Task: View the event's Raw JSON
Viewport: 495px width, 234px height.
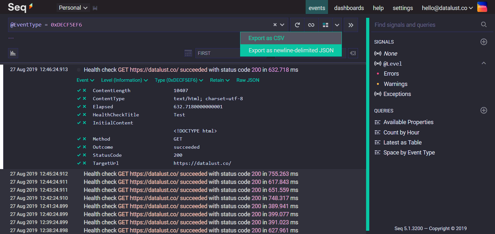Action: [248, 80]
